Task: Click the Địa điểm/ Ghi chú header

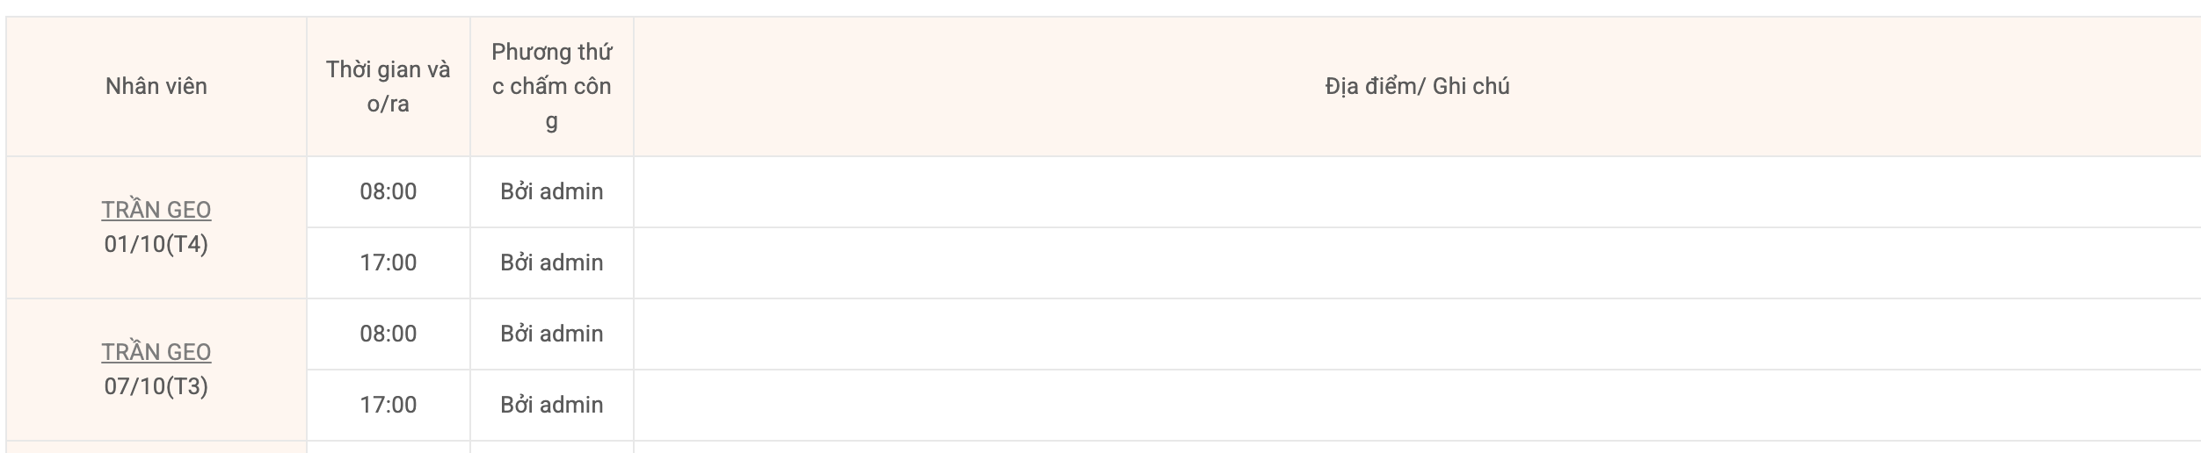Action: click(x=1417, y=86)
